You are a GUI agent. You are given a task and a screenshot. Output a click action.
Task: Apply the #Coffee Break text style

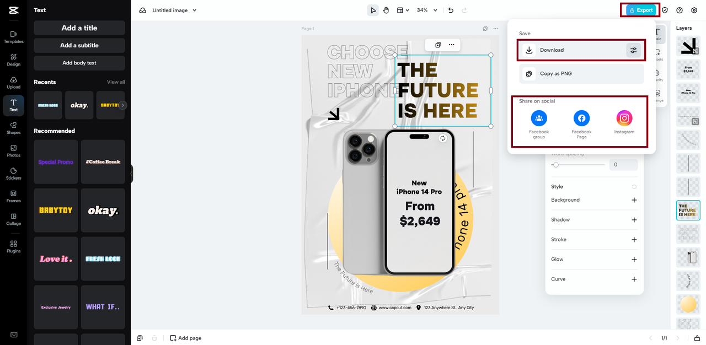(103, 162)
